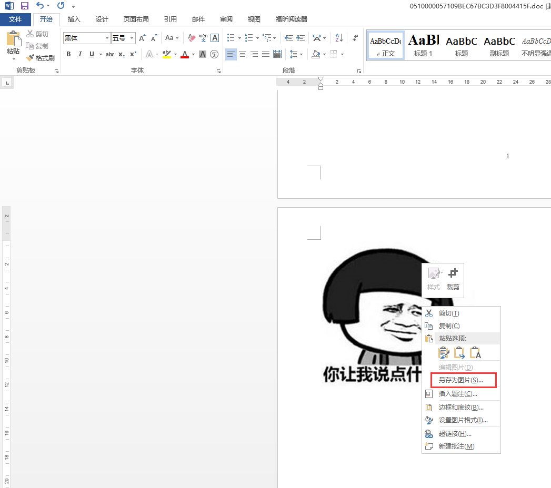Click the increase indent icon
Viewport: 551px width, 488px height.
pyautogui.click(x=300, y=38)
